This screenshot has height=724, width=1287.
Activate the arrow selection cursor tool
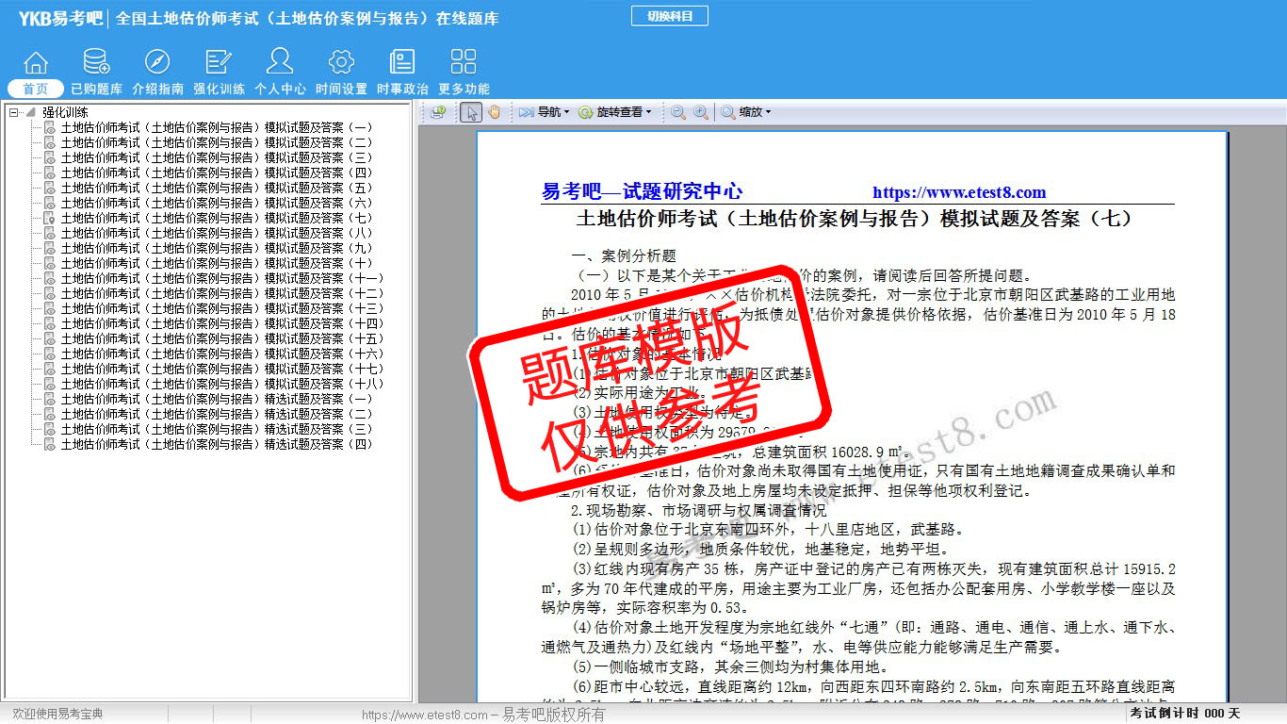pos(472,112)
